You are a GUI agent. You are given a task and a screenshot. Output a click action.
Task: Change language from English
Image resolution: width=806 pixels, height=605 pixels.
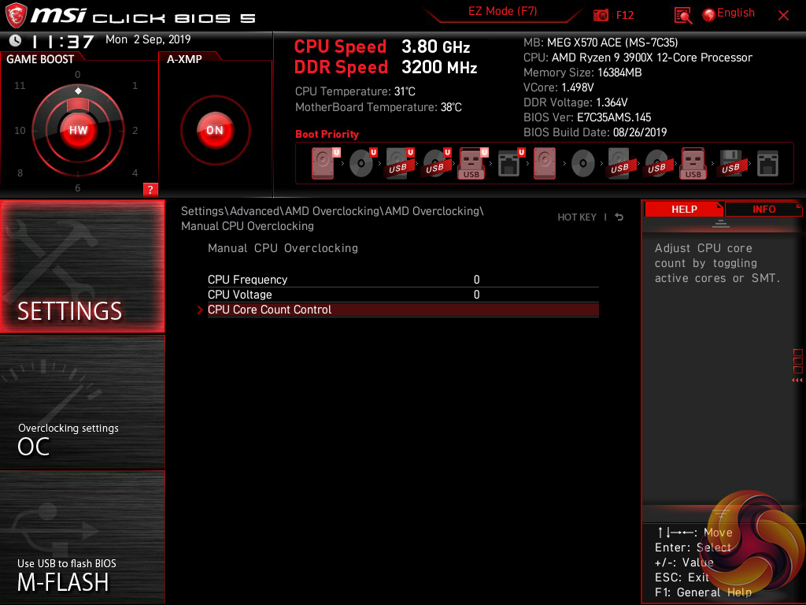736,13
